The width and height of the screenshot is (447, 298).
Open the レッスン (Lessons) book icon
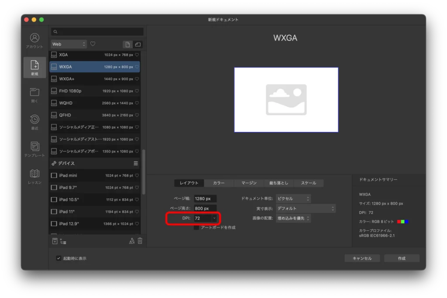(x=34, y=174)
